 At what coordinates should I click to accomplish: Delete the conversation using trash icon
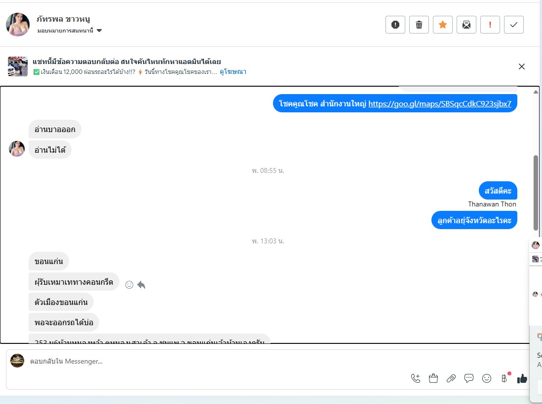click(x=419, y=25)
